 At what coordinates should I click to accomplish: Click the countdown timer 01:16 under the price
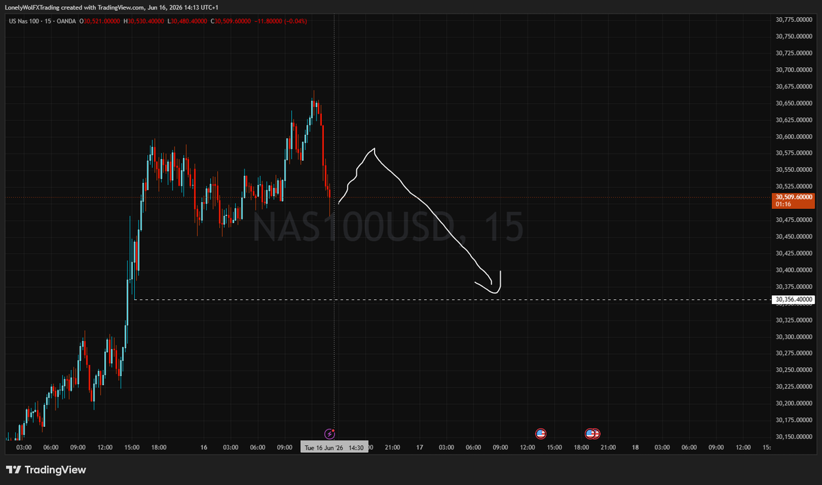pos(783,204)
